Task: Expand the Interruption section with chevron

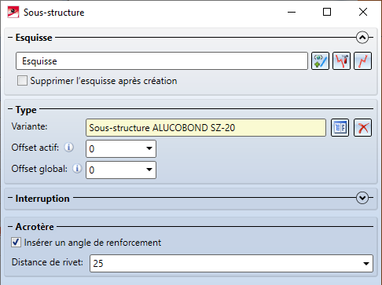Action: coord(362,198)
